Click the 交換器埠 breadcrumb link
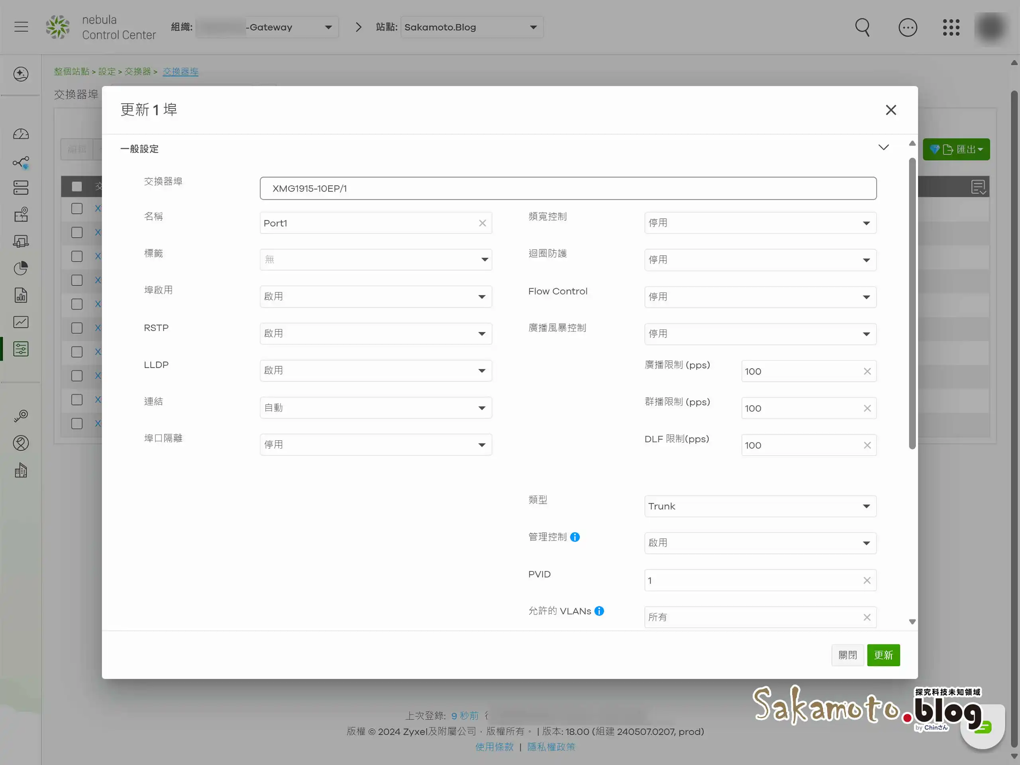Viewport: 1020px width, 765px height. [180, 71]
